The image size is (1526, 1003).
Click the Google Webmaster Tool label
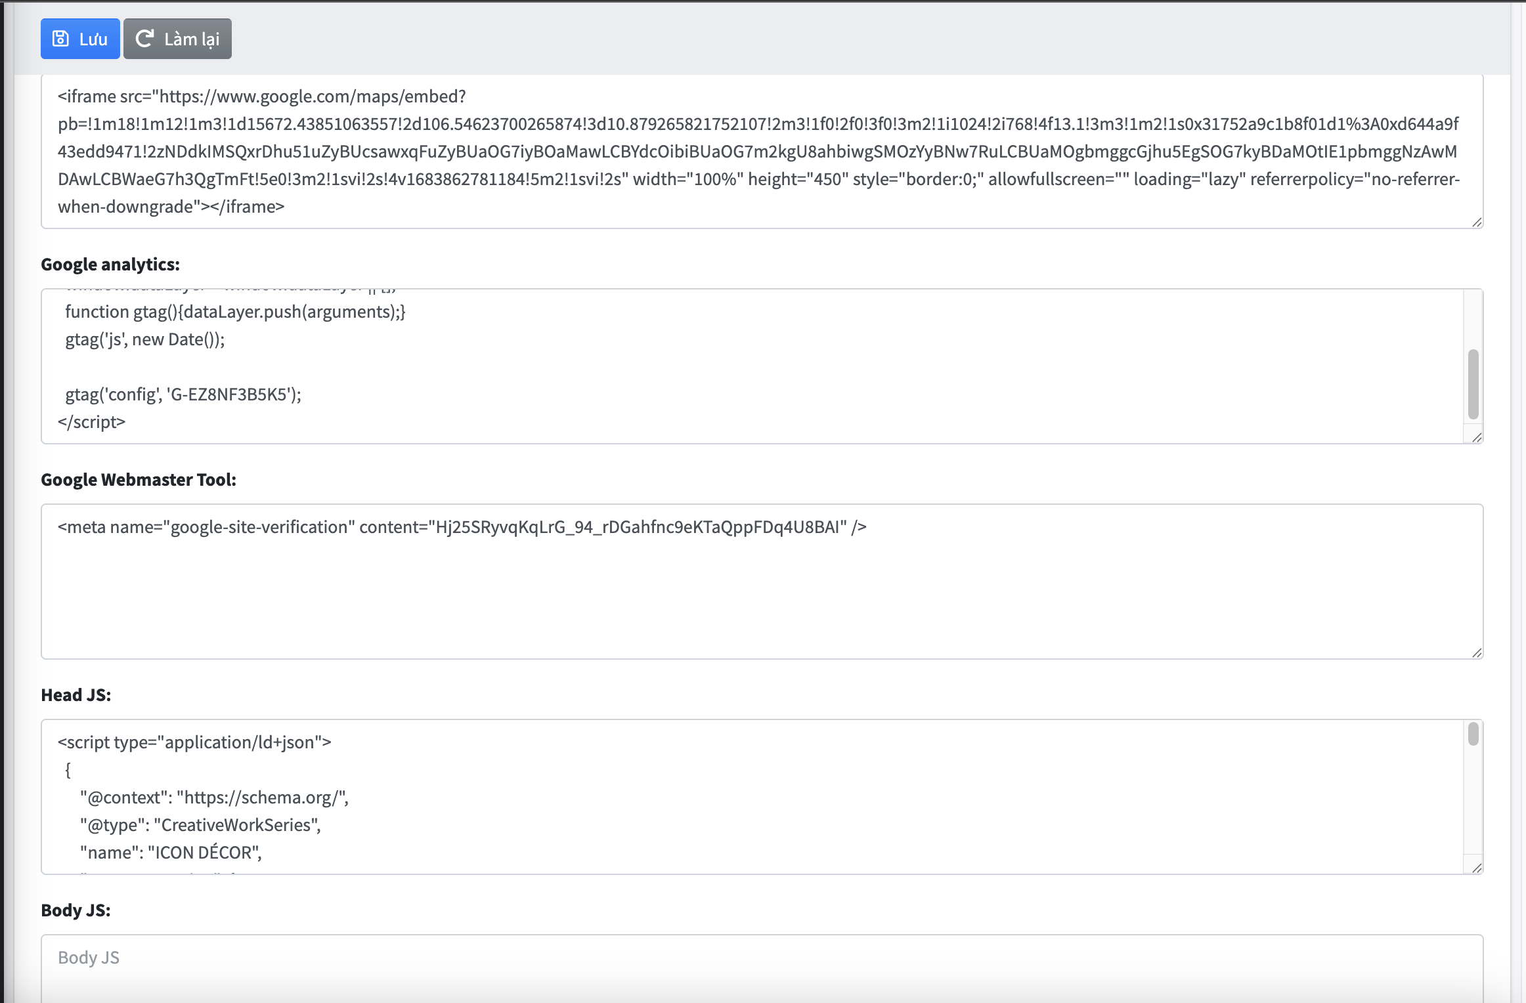coord(139,480)
